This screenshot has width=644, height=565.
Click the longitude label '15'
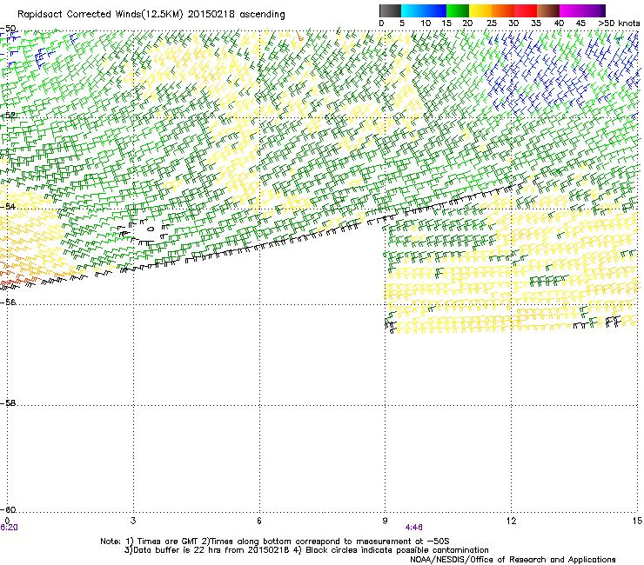coord(637,521)
